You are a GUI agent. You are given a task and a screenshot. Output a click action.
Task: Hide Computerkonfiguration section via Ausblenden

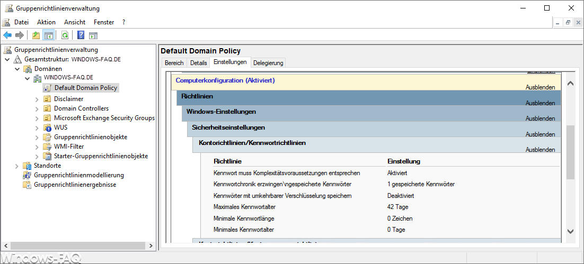[x=540, y=87]
